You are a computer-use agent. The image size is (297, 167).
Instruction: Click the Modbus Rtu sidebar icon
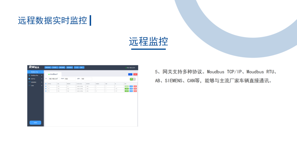29,75
